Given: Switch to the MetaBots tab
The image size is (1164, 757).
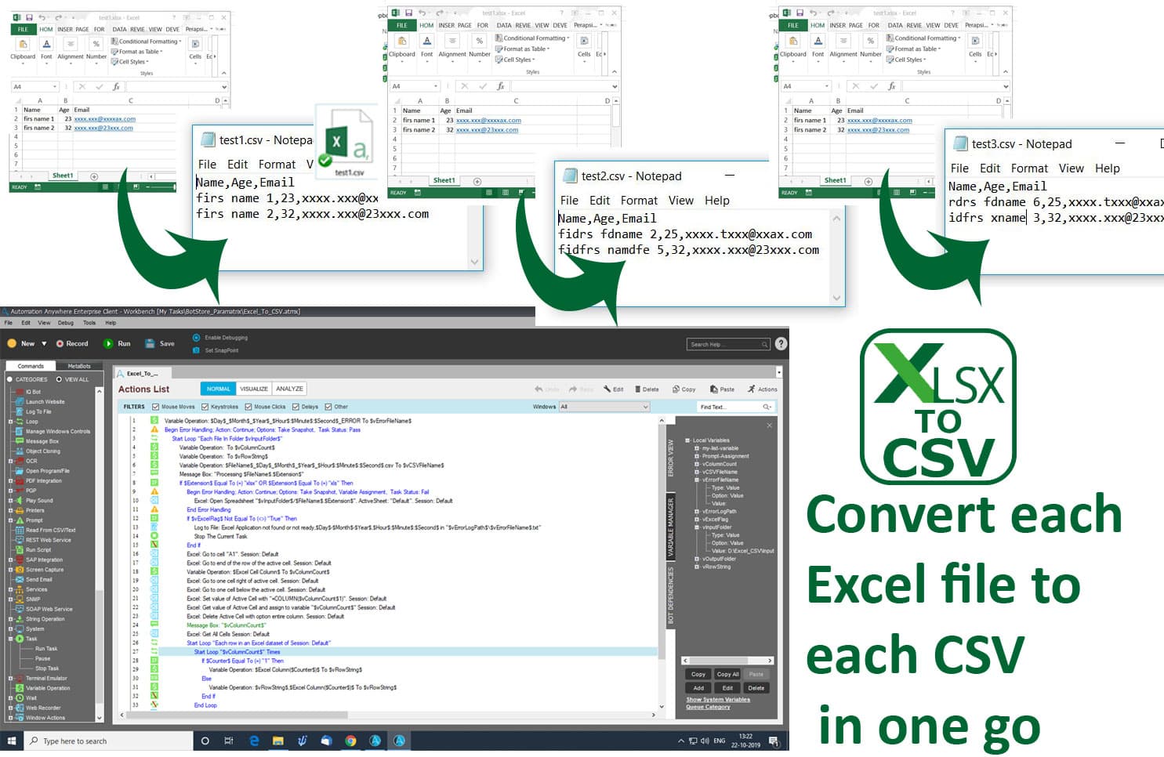Looking at the screenshot, I should click(79, 366).
